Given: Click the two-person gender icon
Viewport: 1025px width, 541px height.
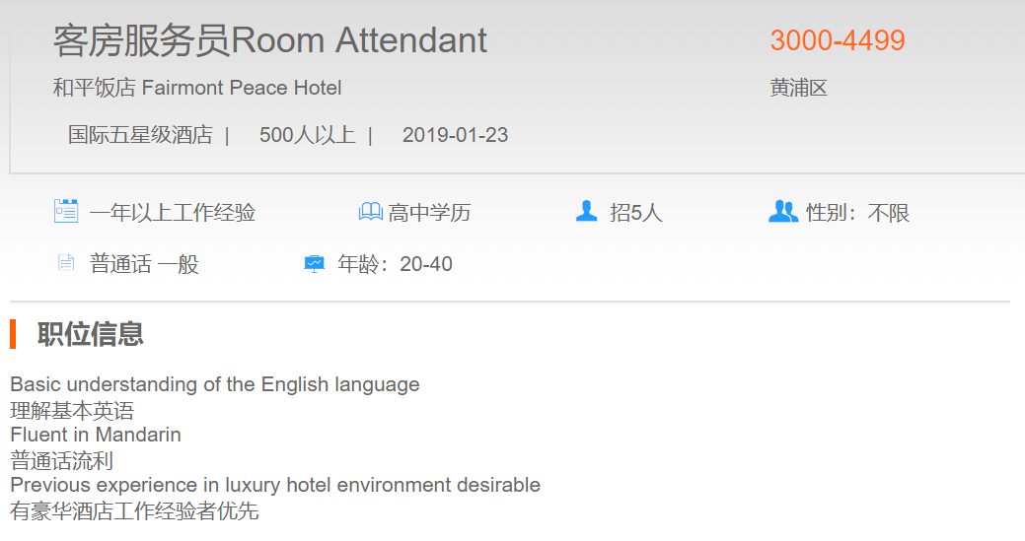Looking at the screenshot, I should click(782, 211).
